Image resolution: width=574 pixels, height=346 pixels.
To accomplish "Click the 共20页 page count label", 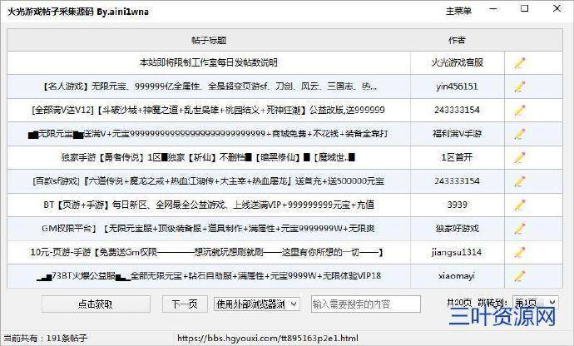I will click(x=459, y=303).
